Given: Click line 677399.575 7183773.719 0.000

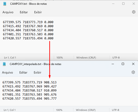Looking at the screenshot, I should coord(28,22).
